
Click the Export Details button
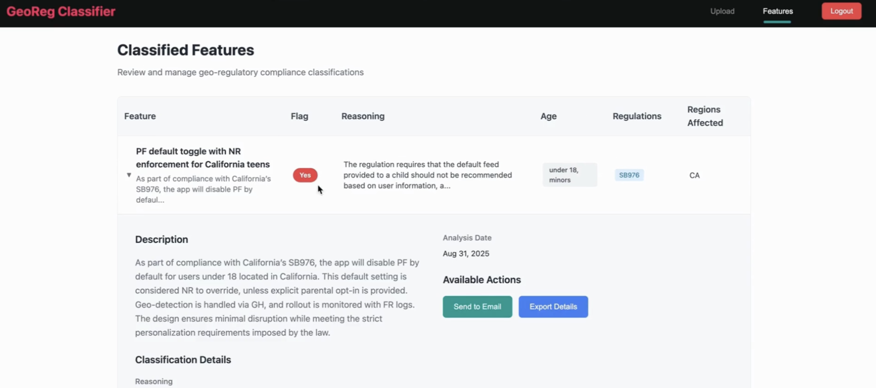[x=553, y=306]
